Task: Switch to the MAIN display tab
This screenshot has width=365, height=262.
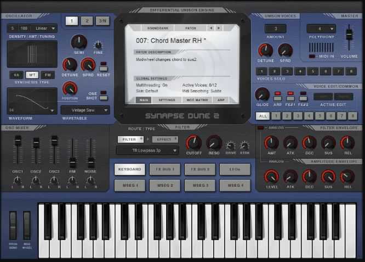Action: (144, 100)
